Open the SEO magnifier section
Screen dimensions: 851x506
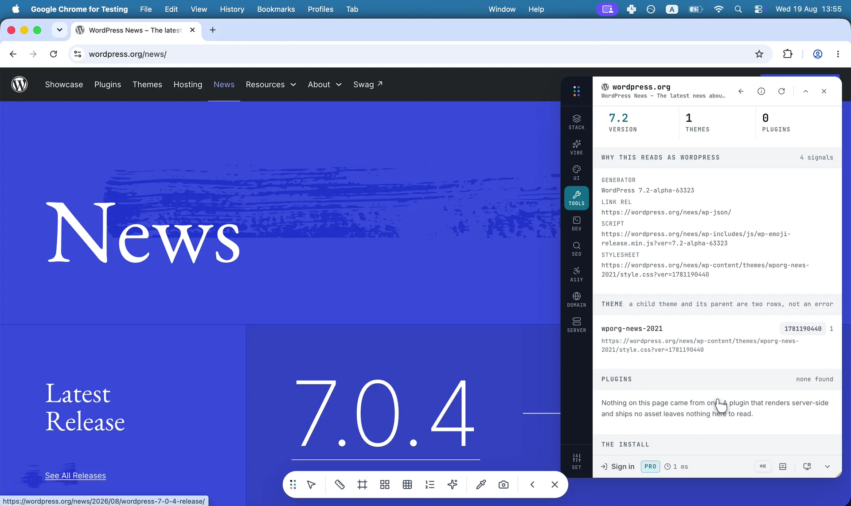(x=576, y=249)
